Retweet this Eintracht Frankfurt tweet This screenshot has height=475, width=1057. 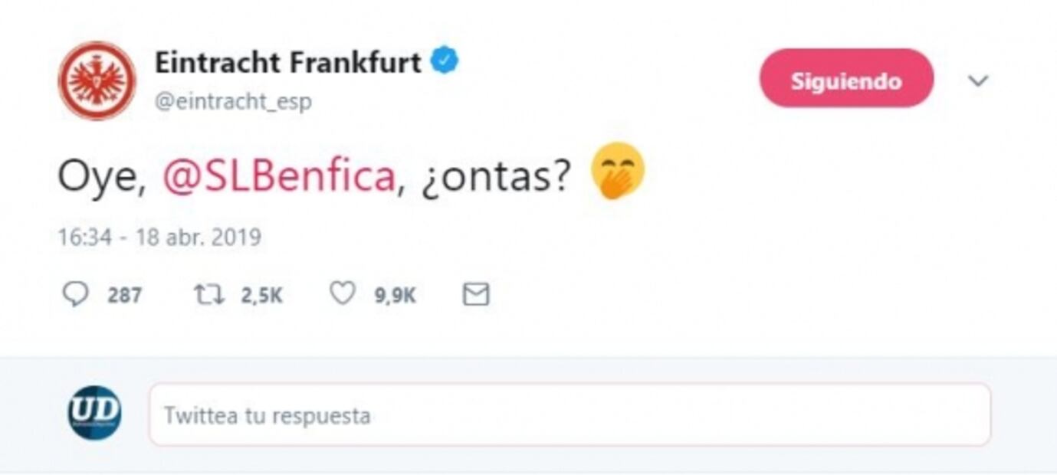click(x=208, y=295)
